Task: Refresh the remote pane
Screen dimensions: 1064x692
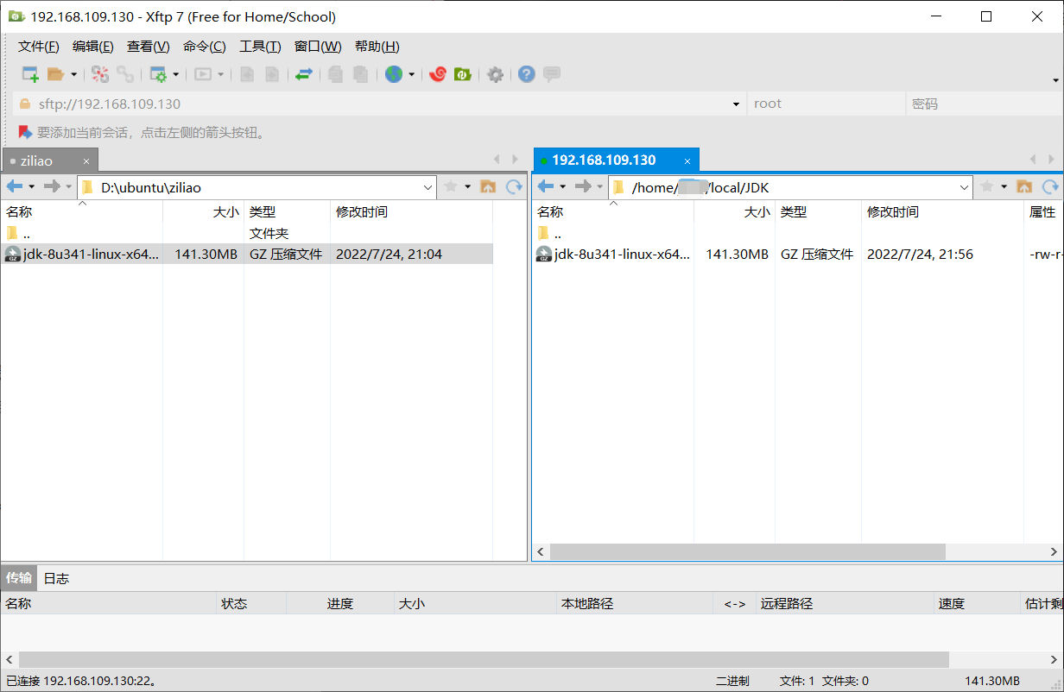Action: point(1050,186)
